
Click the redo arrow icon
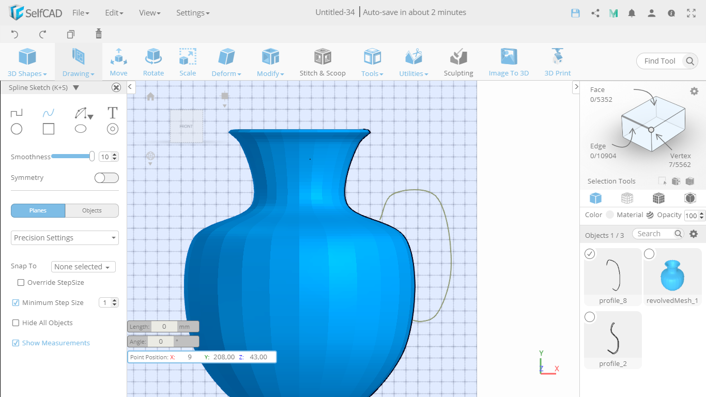click(43, 34)
